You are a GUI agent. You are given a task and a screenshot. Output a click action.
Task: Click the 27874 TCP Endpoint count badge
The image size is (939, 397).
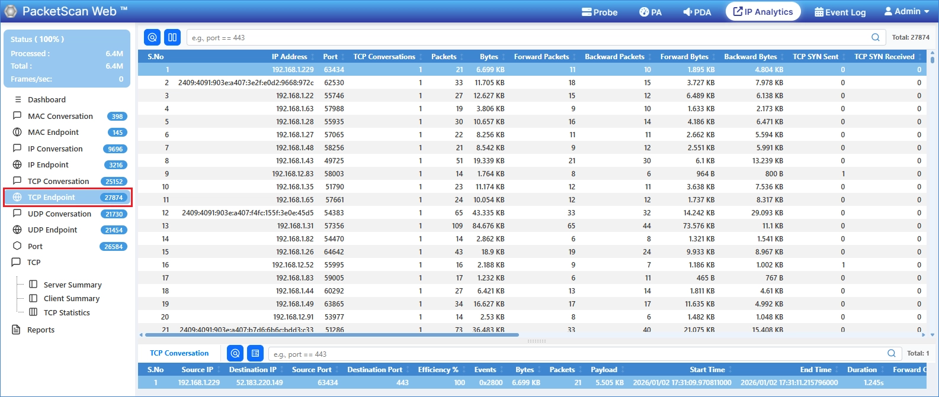point(114,198)
